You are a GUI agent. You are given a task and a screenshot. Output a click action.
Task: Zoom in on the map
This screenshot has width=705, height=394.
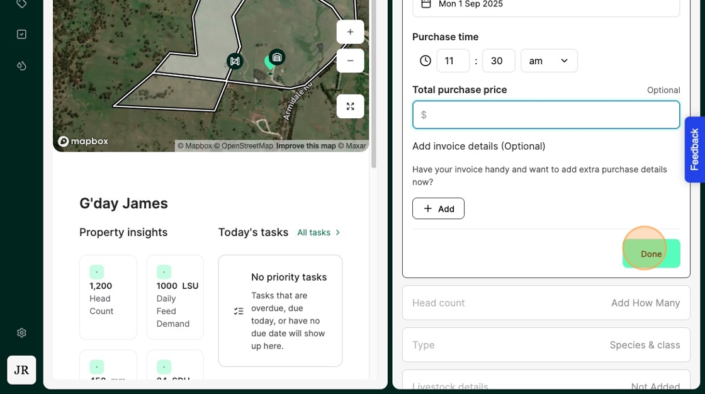coord(350,32)
